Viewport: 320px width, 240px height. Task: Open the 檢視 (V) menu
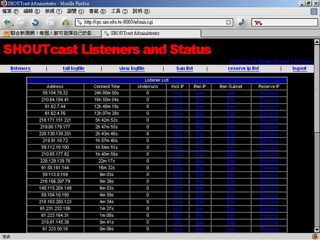click(53, 11)
